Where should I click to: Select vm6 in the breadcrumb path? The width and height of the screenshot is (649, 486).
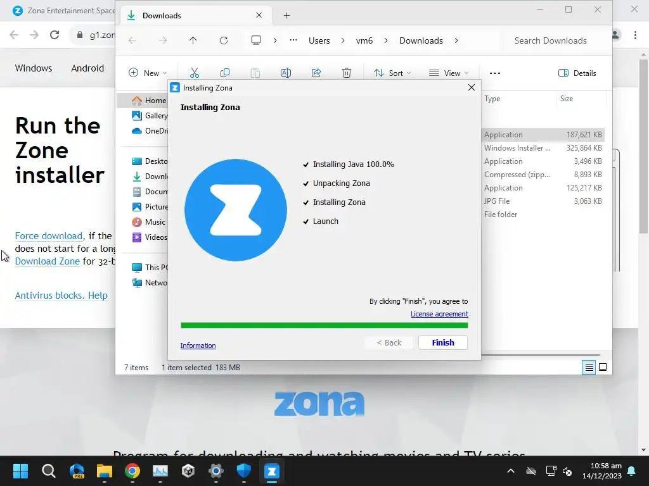364,40
